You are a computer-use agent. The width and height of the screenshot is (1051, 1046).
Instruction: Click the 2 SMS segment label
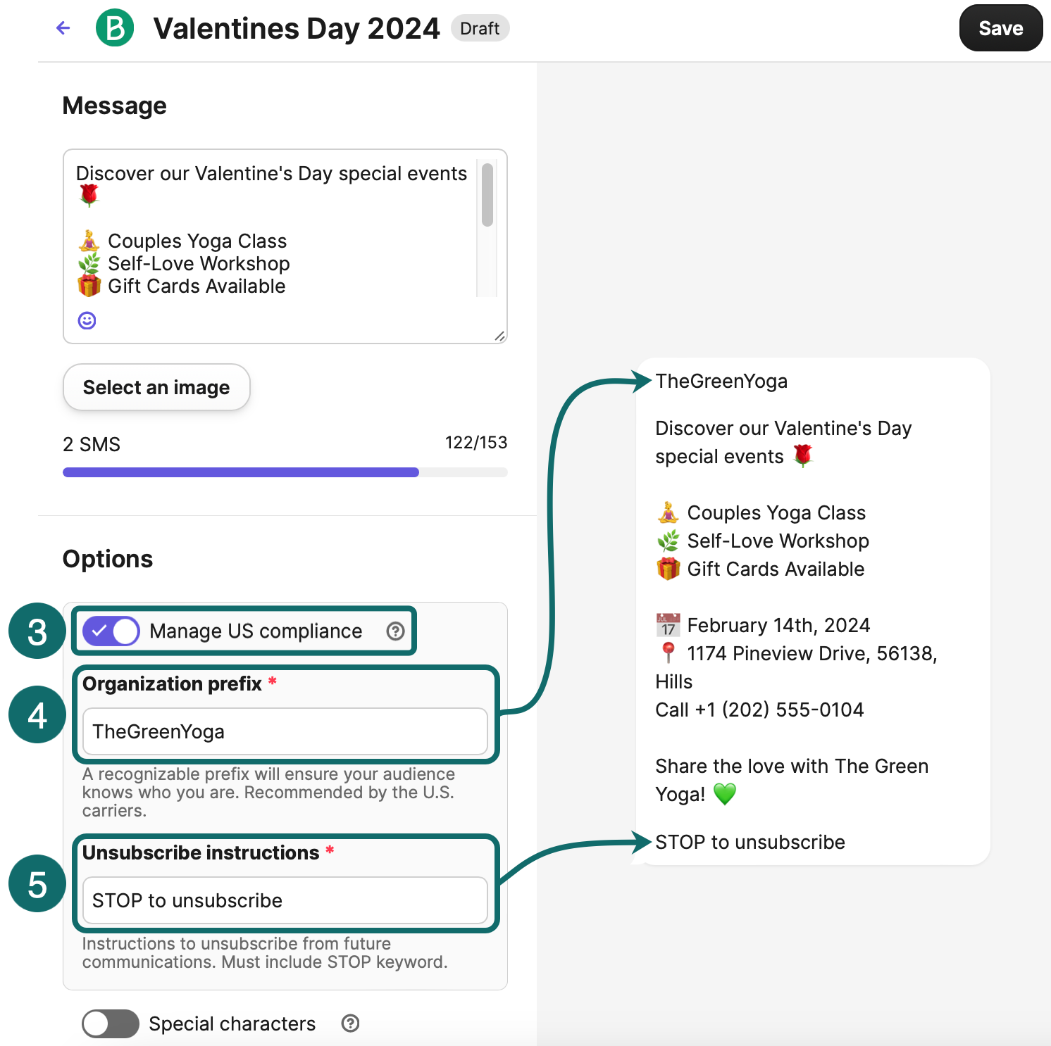pos(92,443)
